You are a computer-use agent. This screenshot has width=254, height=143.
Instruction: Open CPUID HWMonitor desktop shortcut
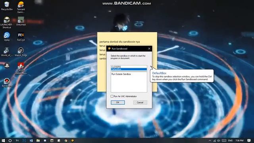point(21,68)
